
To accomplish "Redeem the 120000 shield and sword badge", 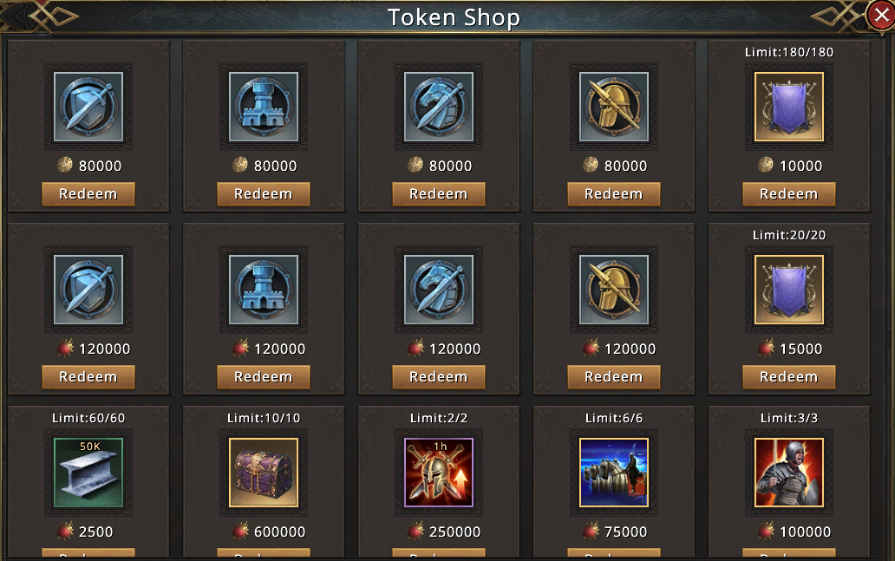I will [88, 377].
